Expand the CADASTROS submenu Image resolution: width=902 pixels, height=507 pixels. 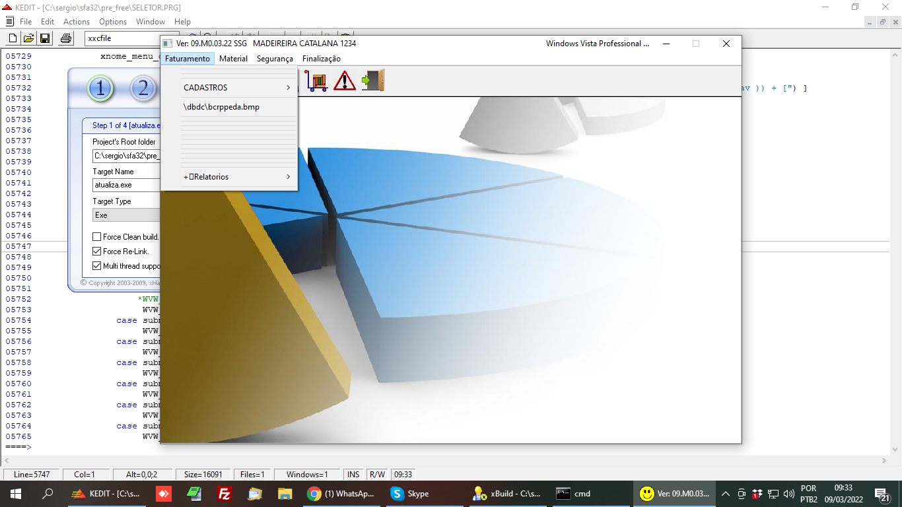[237, 88]
